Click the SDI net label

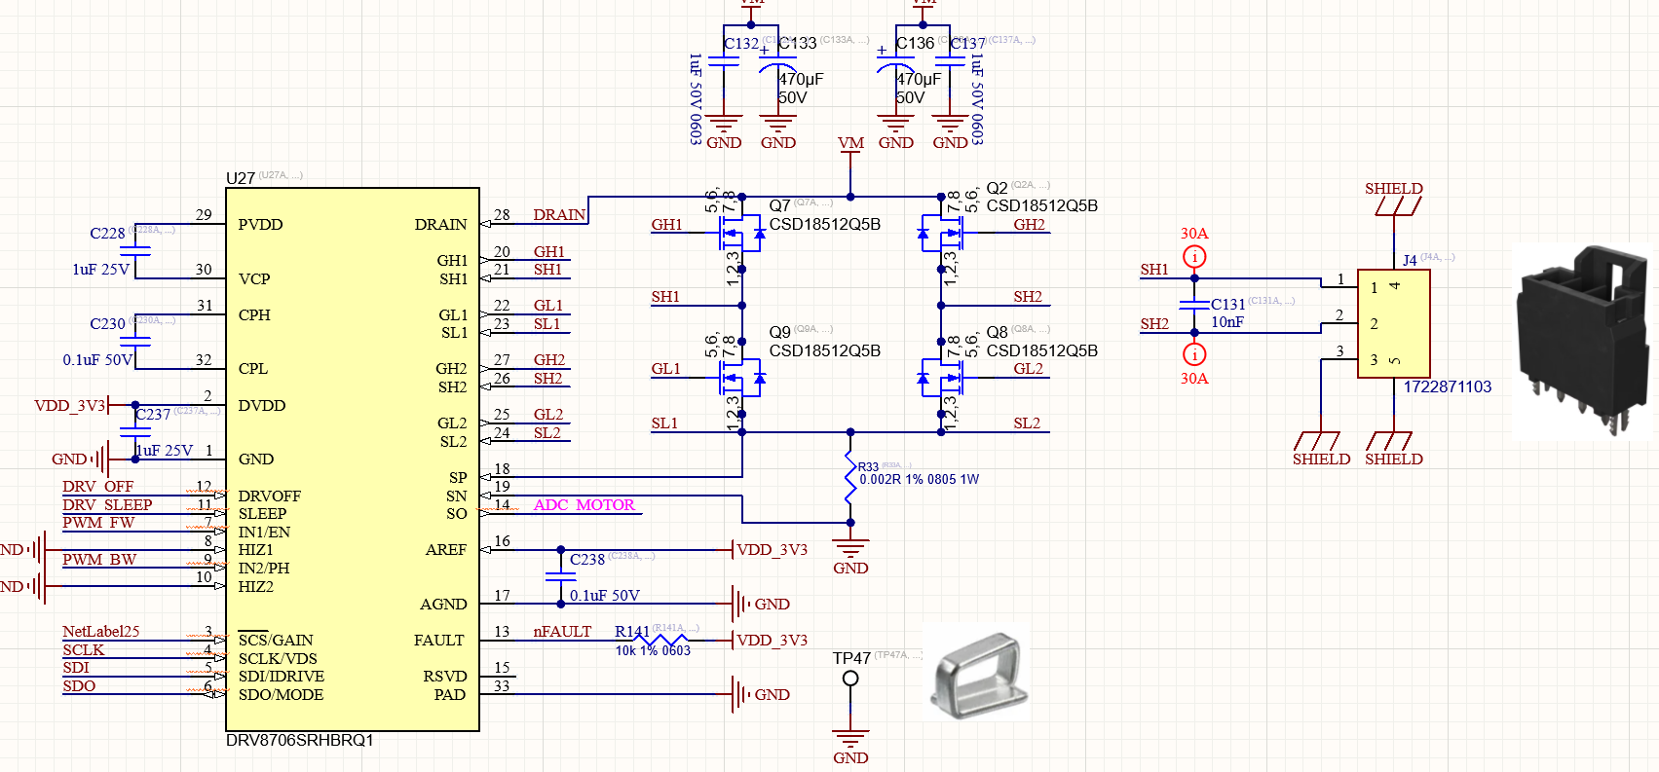pyautogui.click(x=76, y=668)
